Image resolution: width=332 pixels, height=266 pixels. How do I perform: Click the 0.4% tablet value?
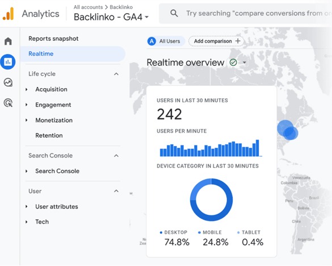tap(253, 242)
